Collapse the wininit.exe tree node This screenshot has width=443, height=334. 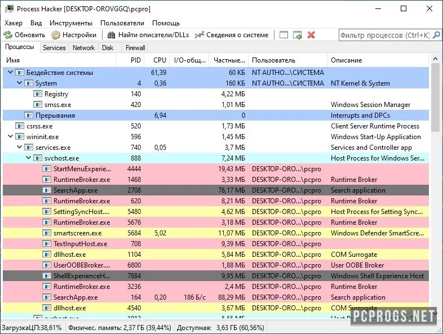(11, 136)
